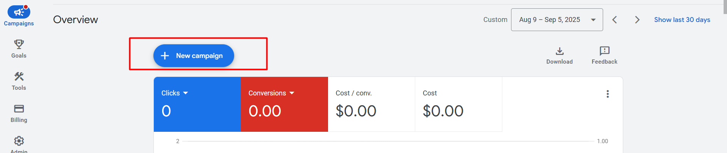The image size is (727, 153).
Task: Go to next date range arrow
Action: tap(637, 20)
